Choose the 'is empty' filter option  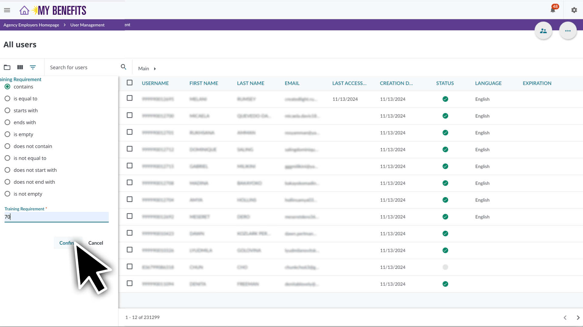pyautogui.click(x=7, y=134)
